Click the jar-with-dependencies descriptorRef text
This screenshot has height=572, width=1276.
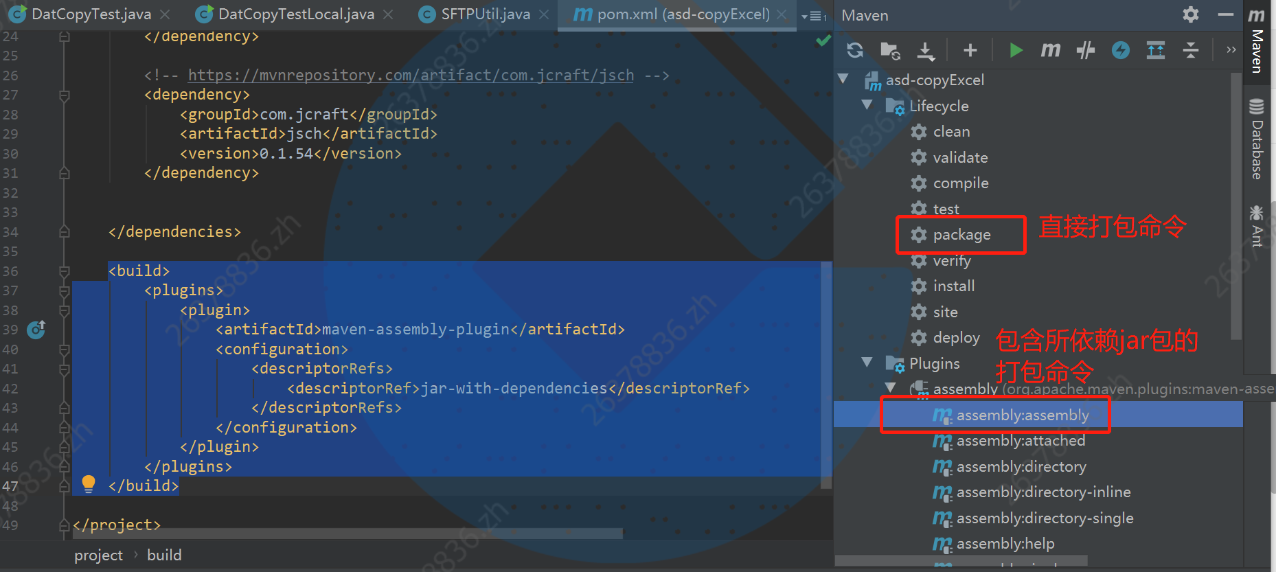click(x=514, y=388)
